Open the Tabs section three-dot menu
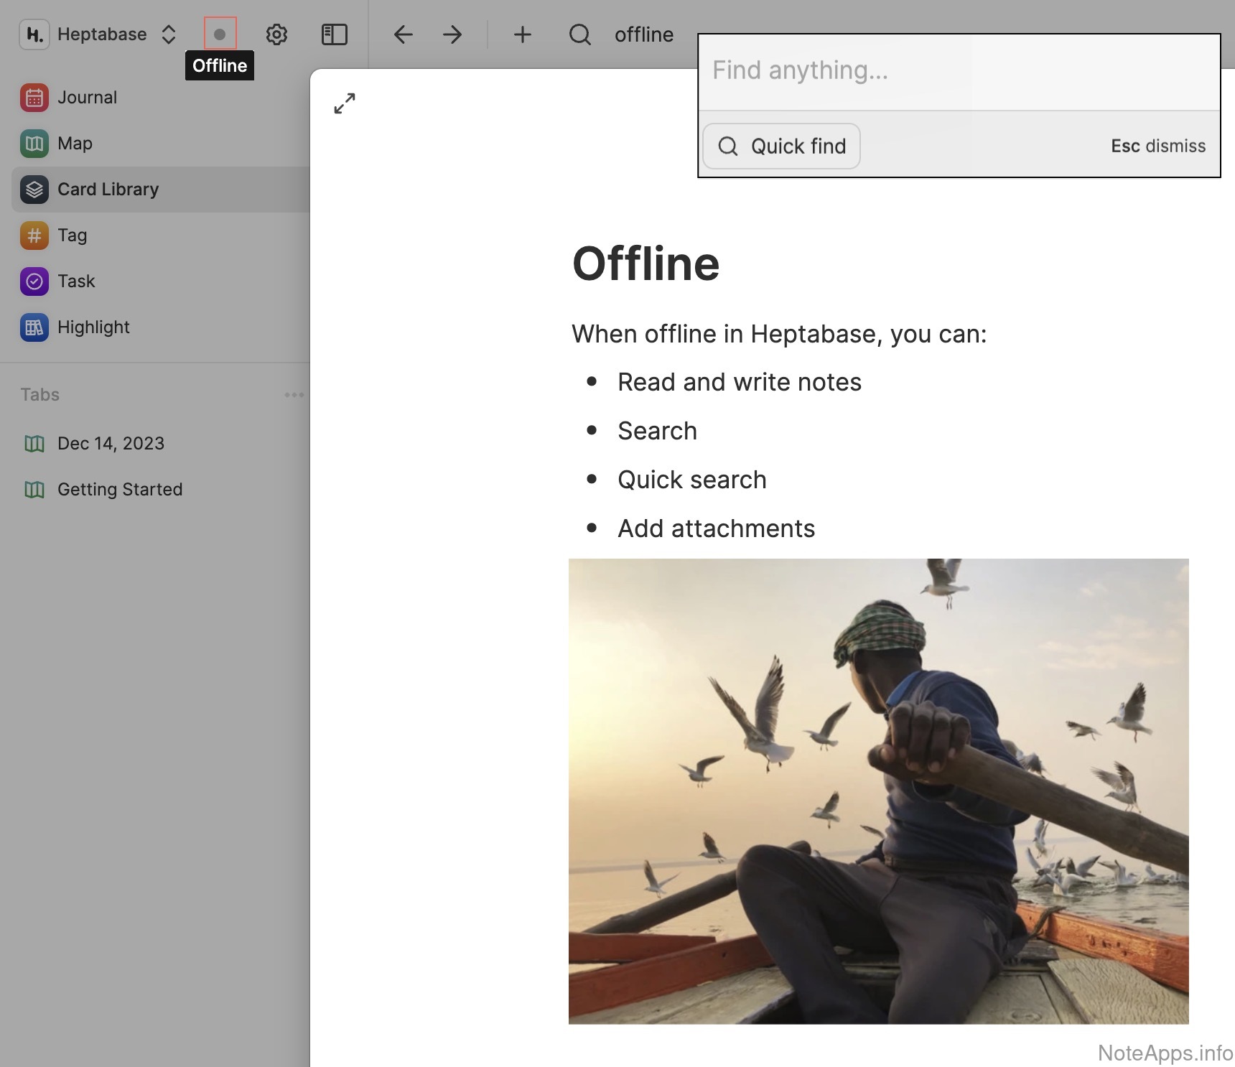 click(x=294, y=394)
